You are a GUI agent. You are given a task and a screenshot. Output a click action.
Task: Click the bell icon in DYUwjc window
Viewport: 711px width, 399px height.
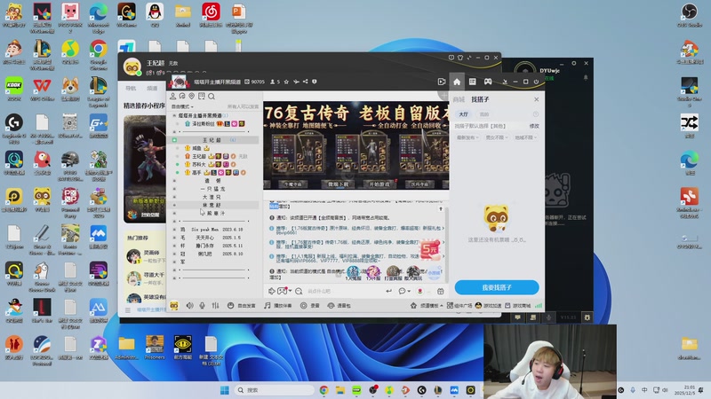(x=586, y=78)
